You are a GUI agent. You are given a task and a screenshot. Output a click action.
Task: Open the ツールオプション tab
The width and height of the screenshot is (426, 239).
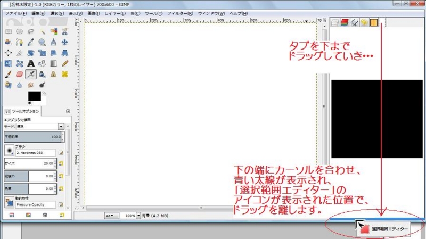(x=22, y=111)
